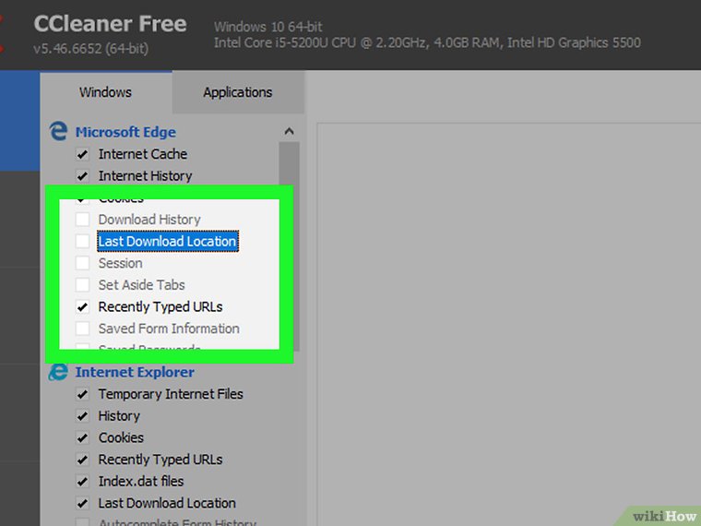This screenshot has height=526, width=701.
Task: Uncheck Internet Explorer Last Download Location checkbox
Action: coord(82,503)
